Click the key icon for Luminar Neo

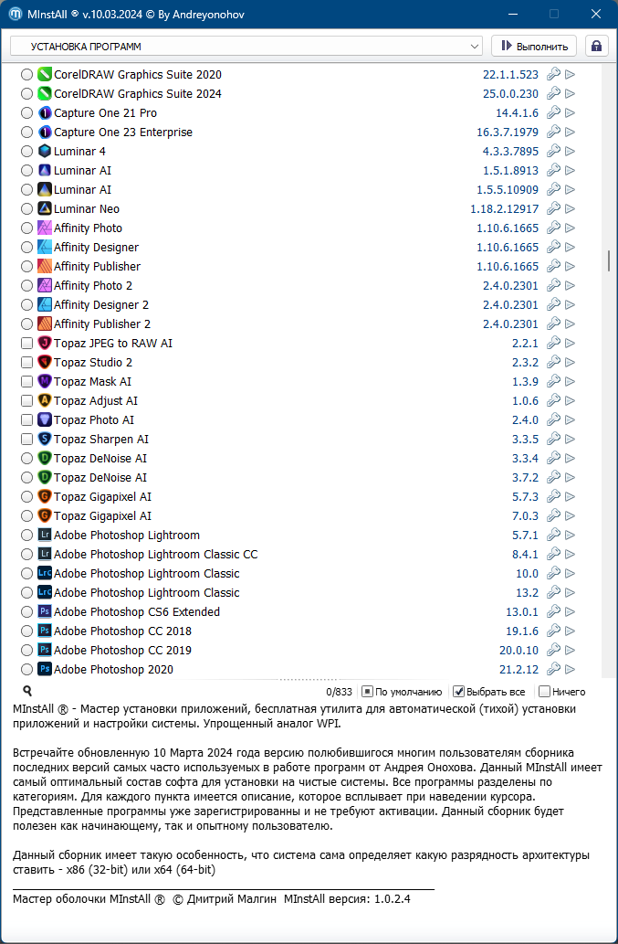tap(553, 209)
